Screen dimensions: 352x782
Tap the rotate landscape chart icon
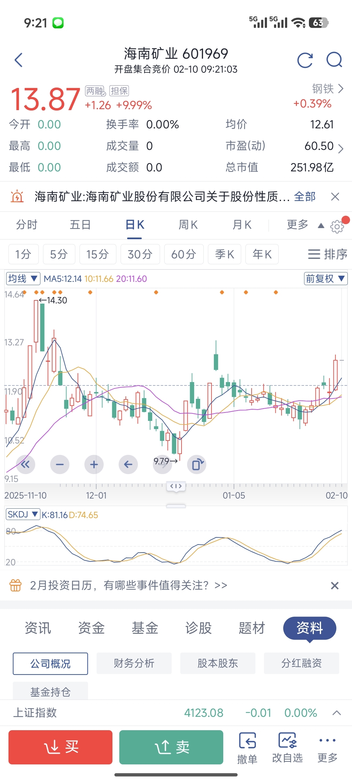tap(197, 464)
